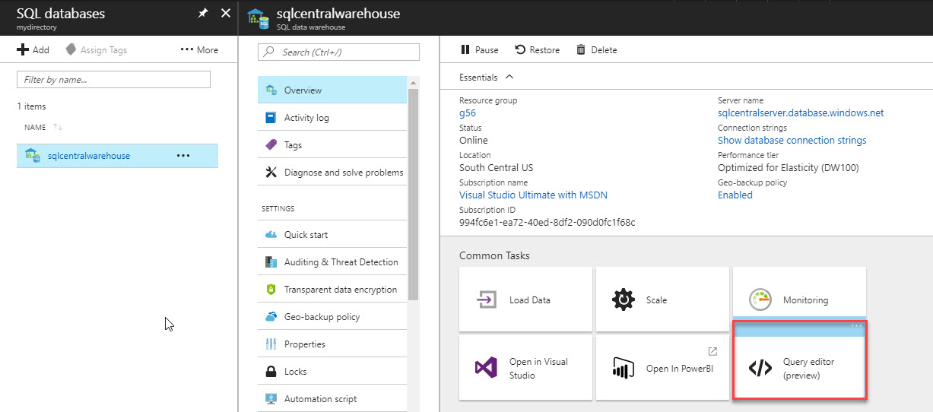This screenshot has width=933, height=412.
Task: Open the Monitoring gauge tile
Action: [798, 299]
